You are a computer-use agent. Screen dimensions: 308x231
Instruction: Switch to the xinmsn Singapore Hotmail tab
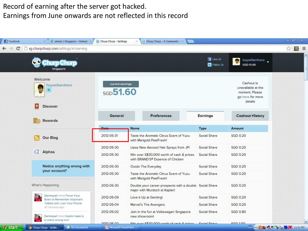[71, 41]
